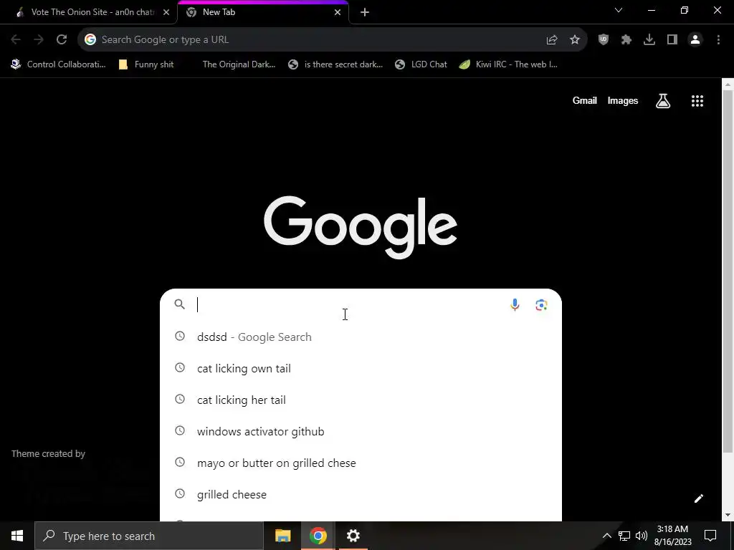Select cat licking her tail suggestion
734x550 pixels.
361,400
